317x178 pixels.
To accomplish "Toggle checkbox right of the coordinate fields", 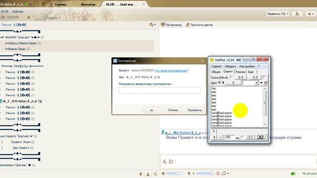I will pos(264,77).
